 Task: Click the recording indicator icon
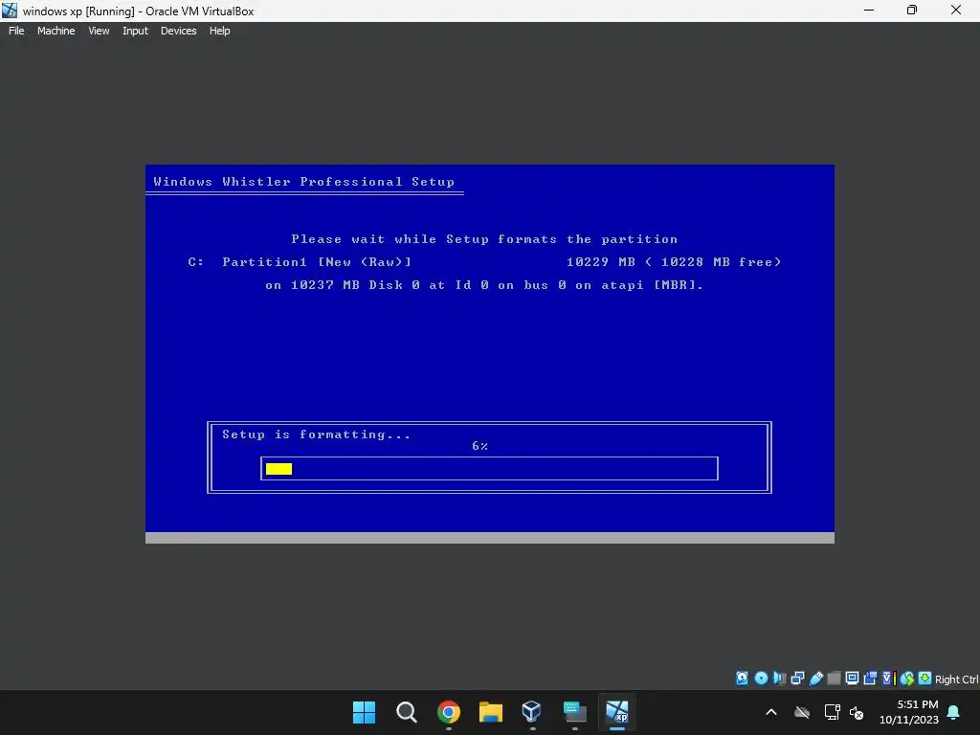click(870, 679)
